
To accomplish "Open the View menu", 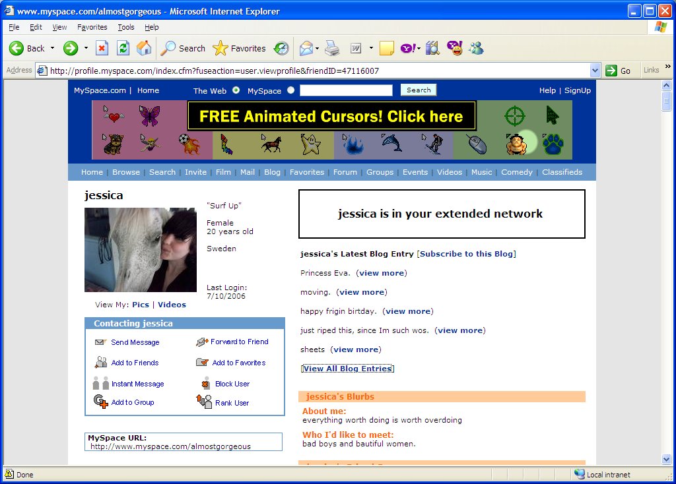I will click(x=59, y=27).
